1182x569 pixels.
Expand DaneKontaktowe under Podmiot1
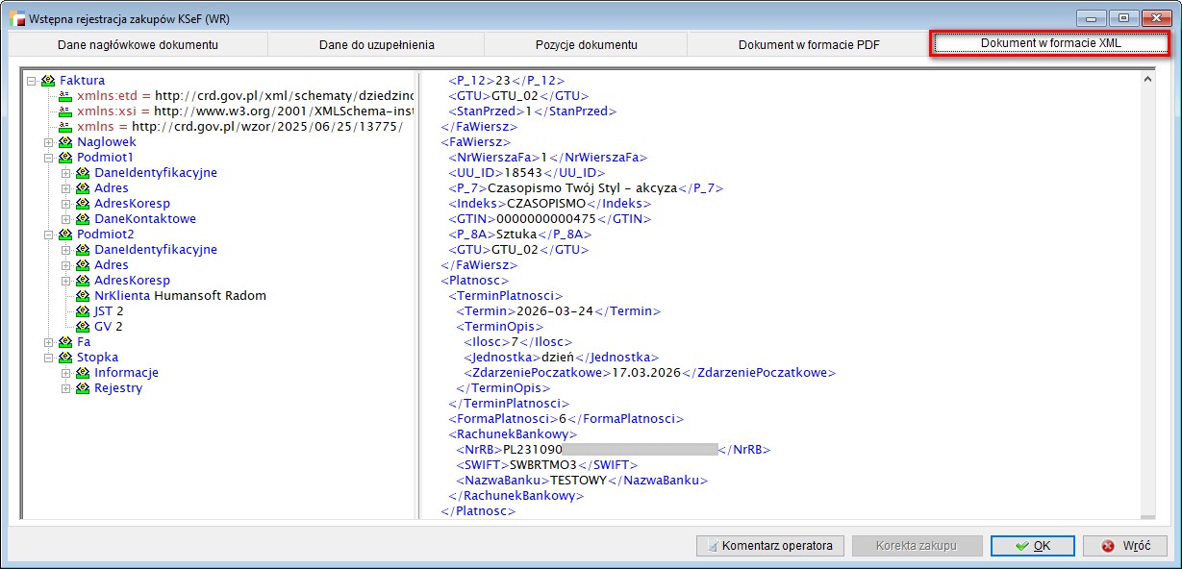click(x=66, y=219)
